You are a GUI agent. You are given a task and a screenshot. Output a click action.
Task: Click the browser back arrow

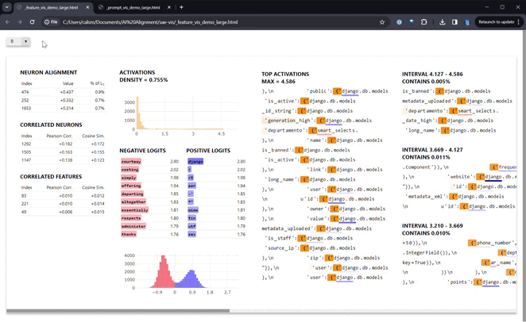pos(8,22)
